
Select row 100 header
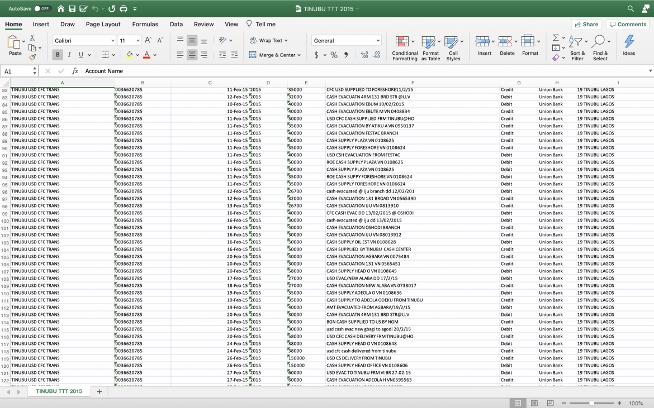click(x=5, y=221)
